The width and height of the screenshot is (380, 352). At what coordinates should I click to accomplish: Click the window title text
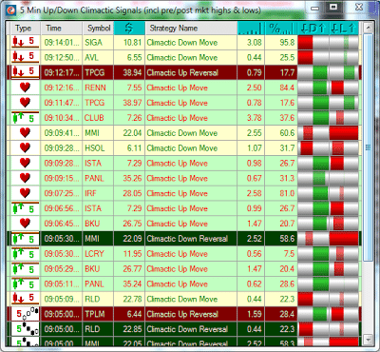(141, 10)
